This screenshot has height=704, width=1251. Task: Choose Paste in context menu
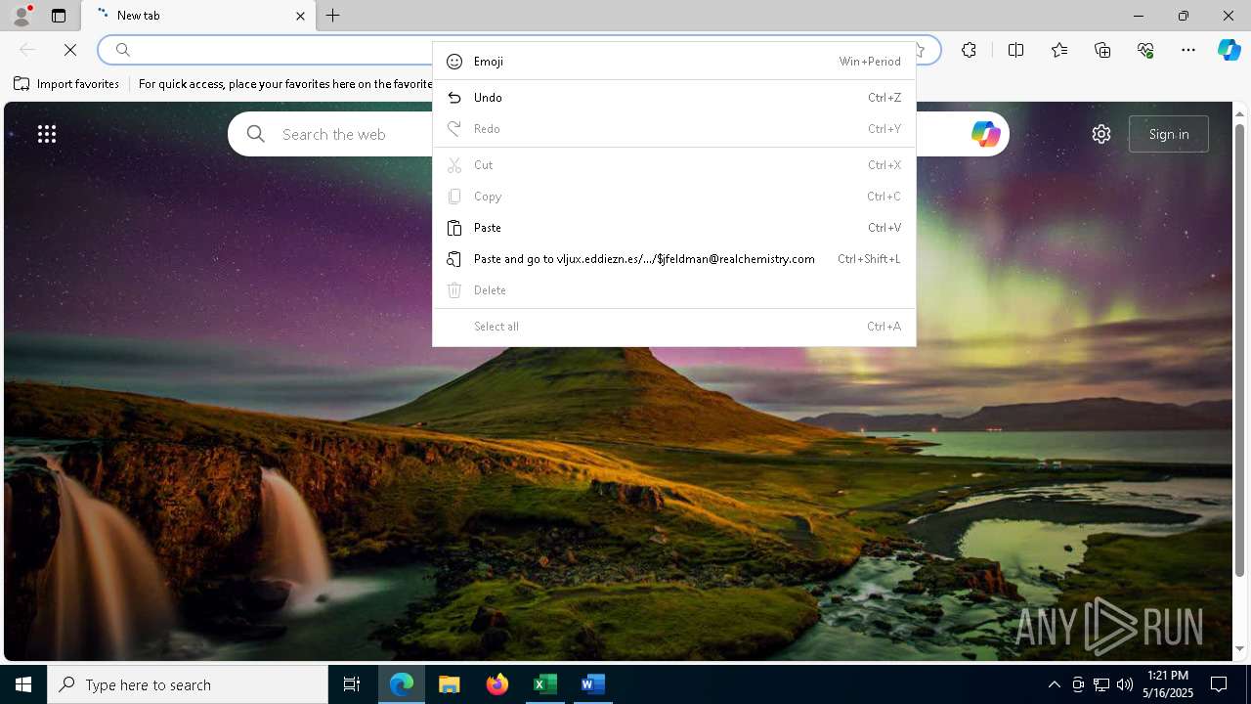pos(674,228)
